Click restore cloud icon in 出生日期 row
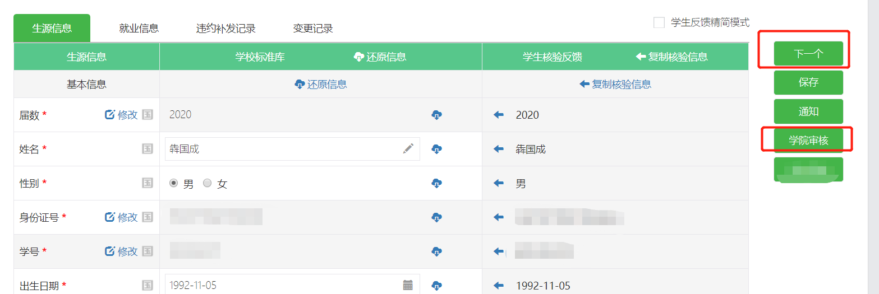The height and width of the screenshot is (294, 879). 437,286
